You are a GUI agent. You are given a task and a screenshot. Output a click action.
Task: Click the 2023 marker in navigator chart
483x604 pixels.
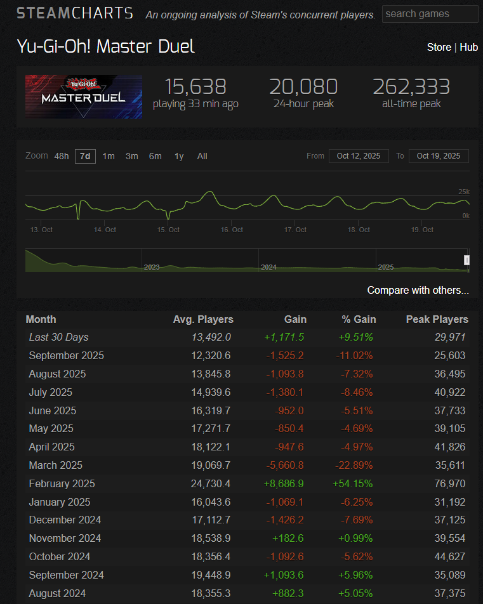pyautogui.click(x=152, y=267)
